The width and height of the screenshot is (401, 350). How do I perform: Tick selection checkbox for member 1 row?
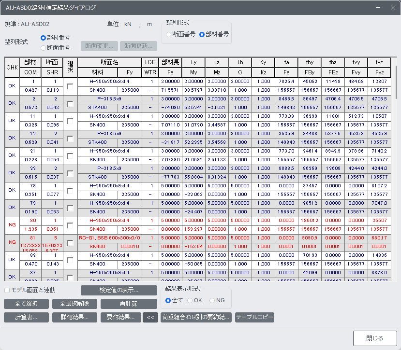click(x=70, y=86)
